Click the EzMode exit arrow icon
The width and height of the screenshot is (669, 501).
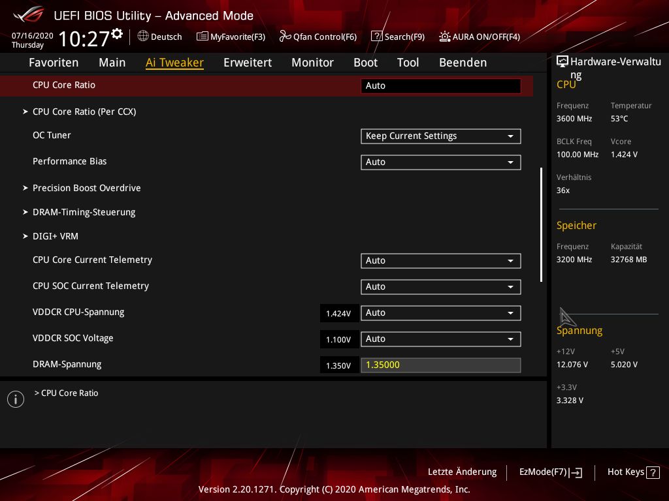pyautogui.click(x=576, y=472)
